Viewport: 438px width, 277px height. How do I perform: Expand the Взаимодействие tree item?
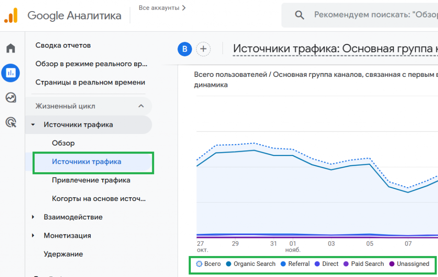pyautogui.click(x=33, y=217)
